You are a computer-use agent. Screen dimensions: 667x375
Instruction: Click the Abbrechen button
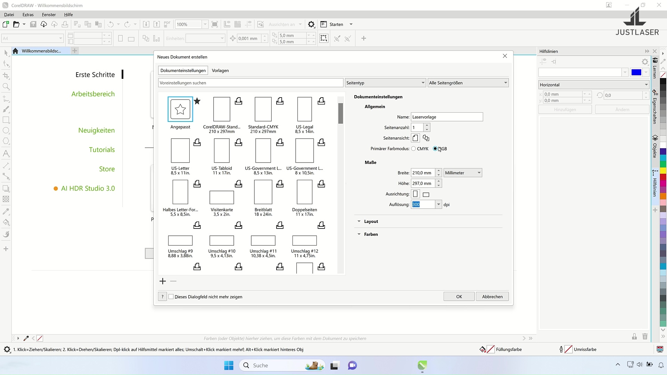click(492, 297)
